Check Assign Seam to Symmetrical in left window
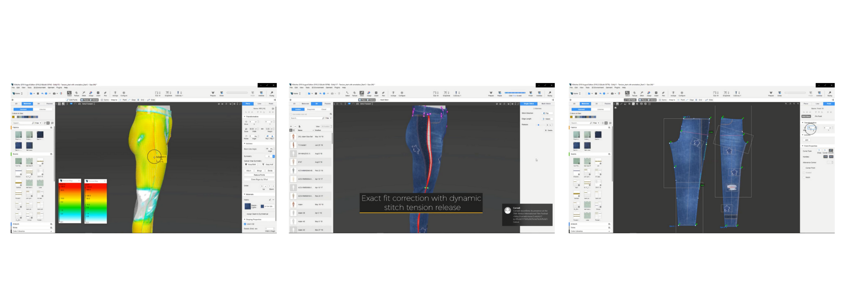 (245, 214)
